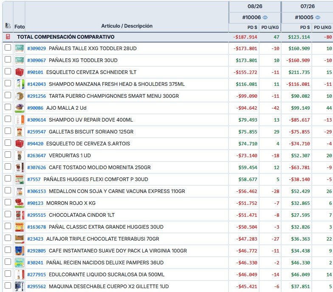Image resolution: width=333 pixels, height=292 pixels.
Task: Open product photo of PAÑALES TALLE XXG TODDLER
Action: [20, 48]
